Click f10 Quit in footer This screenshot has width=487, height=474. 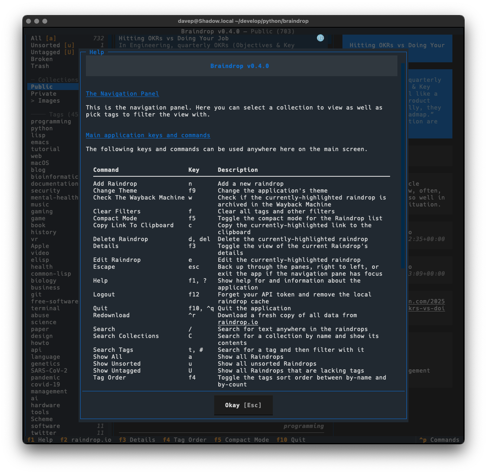(291, 439)
